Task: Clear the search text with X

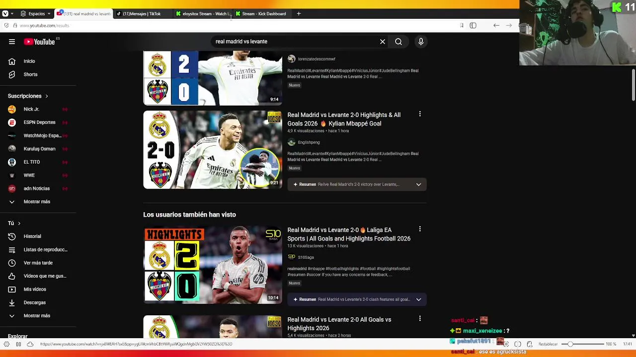Action: click(383, 42)
